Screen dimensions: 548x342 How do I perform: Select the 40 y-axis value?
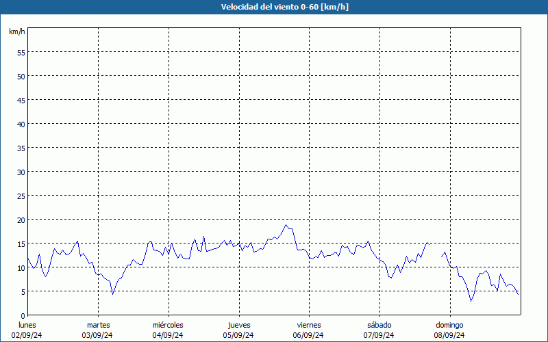click(x=21, y=124)
